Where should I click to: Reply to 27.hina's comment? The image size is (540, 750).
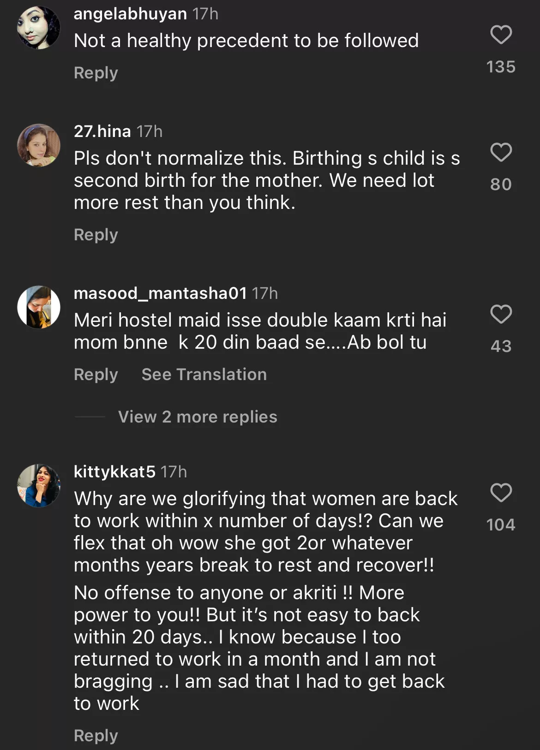(x=96, y=235)
